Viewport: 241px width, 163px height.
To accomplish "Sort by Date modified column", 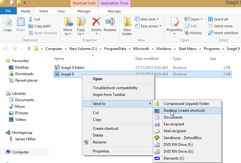I will (x=147, y=59).
